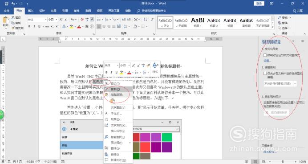Open the File tab

pos(6,11)
